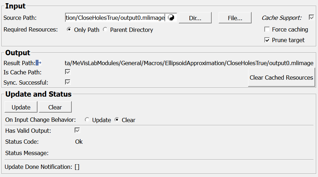Set On Input Change Behavior to Clear
This screenshot has height=177, width=318.
pos(117,120)
